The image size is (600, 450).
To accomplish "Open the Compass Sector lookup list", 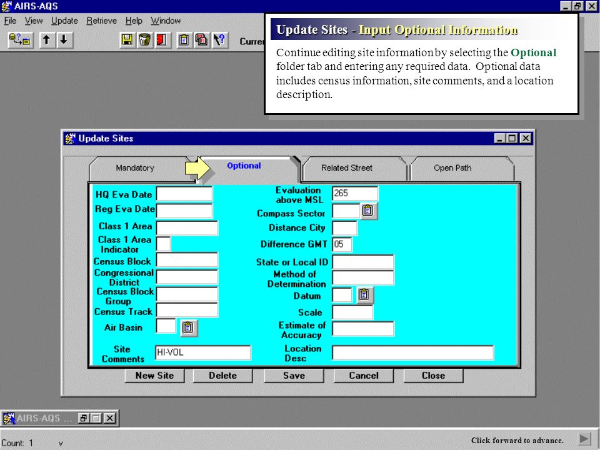I will pos(367,211).
